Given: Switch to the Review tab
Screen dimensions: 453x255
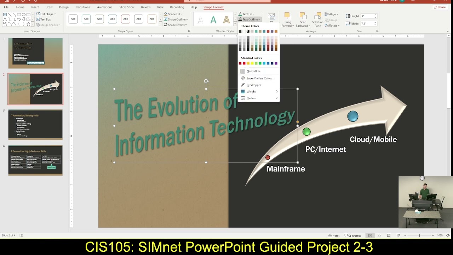Looking at the screenshot, I should click(x=146, y=7).
